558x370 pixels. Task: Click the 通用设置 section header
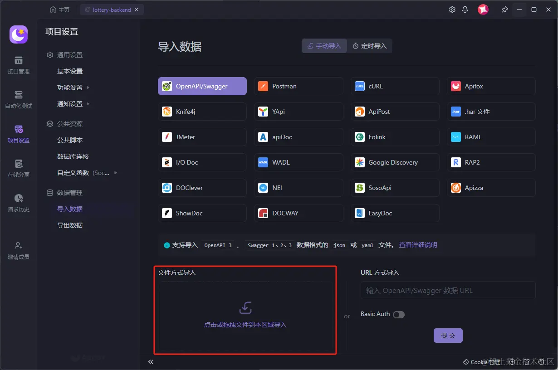pos(65,55)
